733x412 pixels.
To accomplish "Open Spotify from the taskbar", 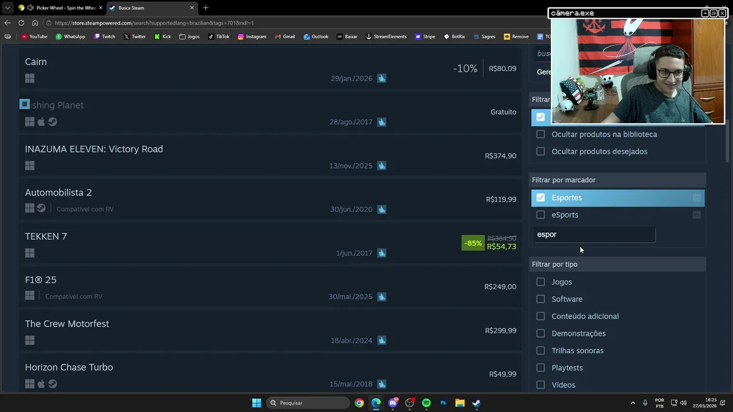I will pyautogui.click(x=426, y=403).
